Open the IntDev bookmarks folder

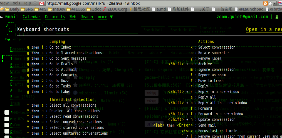pyautogui.click(x=56, y=9)
